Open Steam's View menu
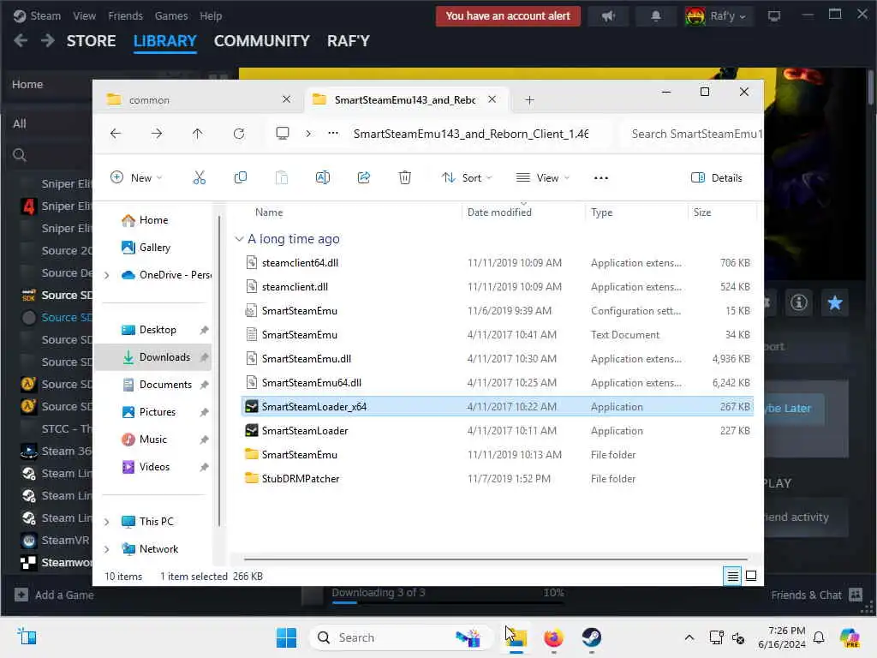The height and width of the screenshot is (658, 877). coord(84,16)
